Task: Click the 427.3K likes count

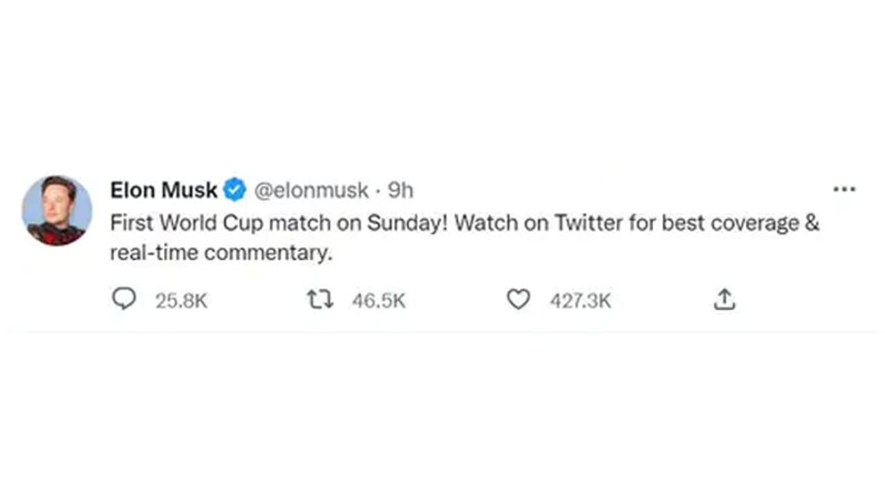Action: (580, 301)
